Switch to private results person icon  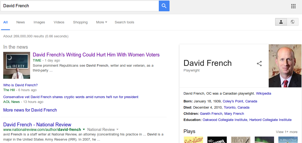click(281, 22)
